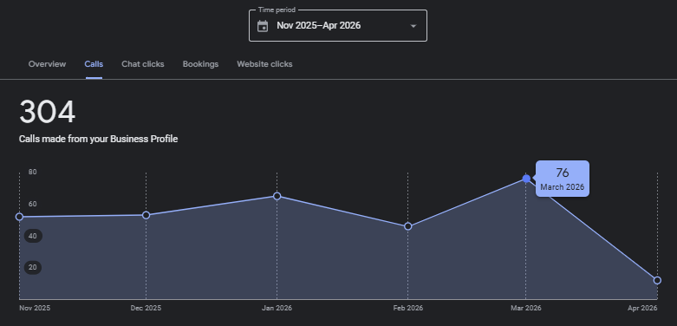Screen dimensions: 677x326
Task: Click the 20 y-axis label
Action: [x=33, y=267]
